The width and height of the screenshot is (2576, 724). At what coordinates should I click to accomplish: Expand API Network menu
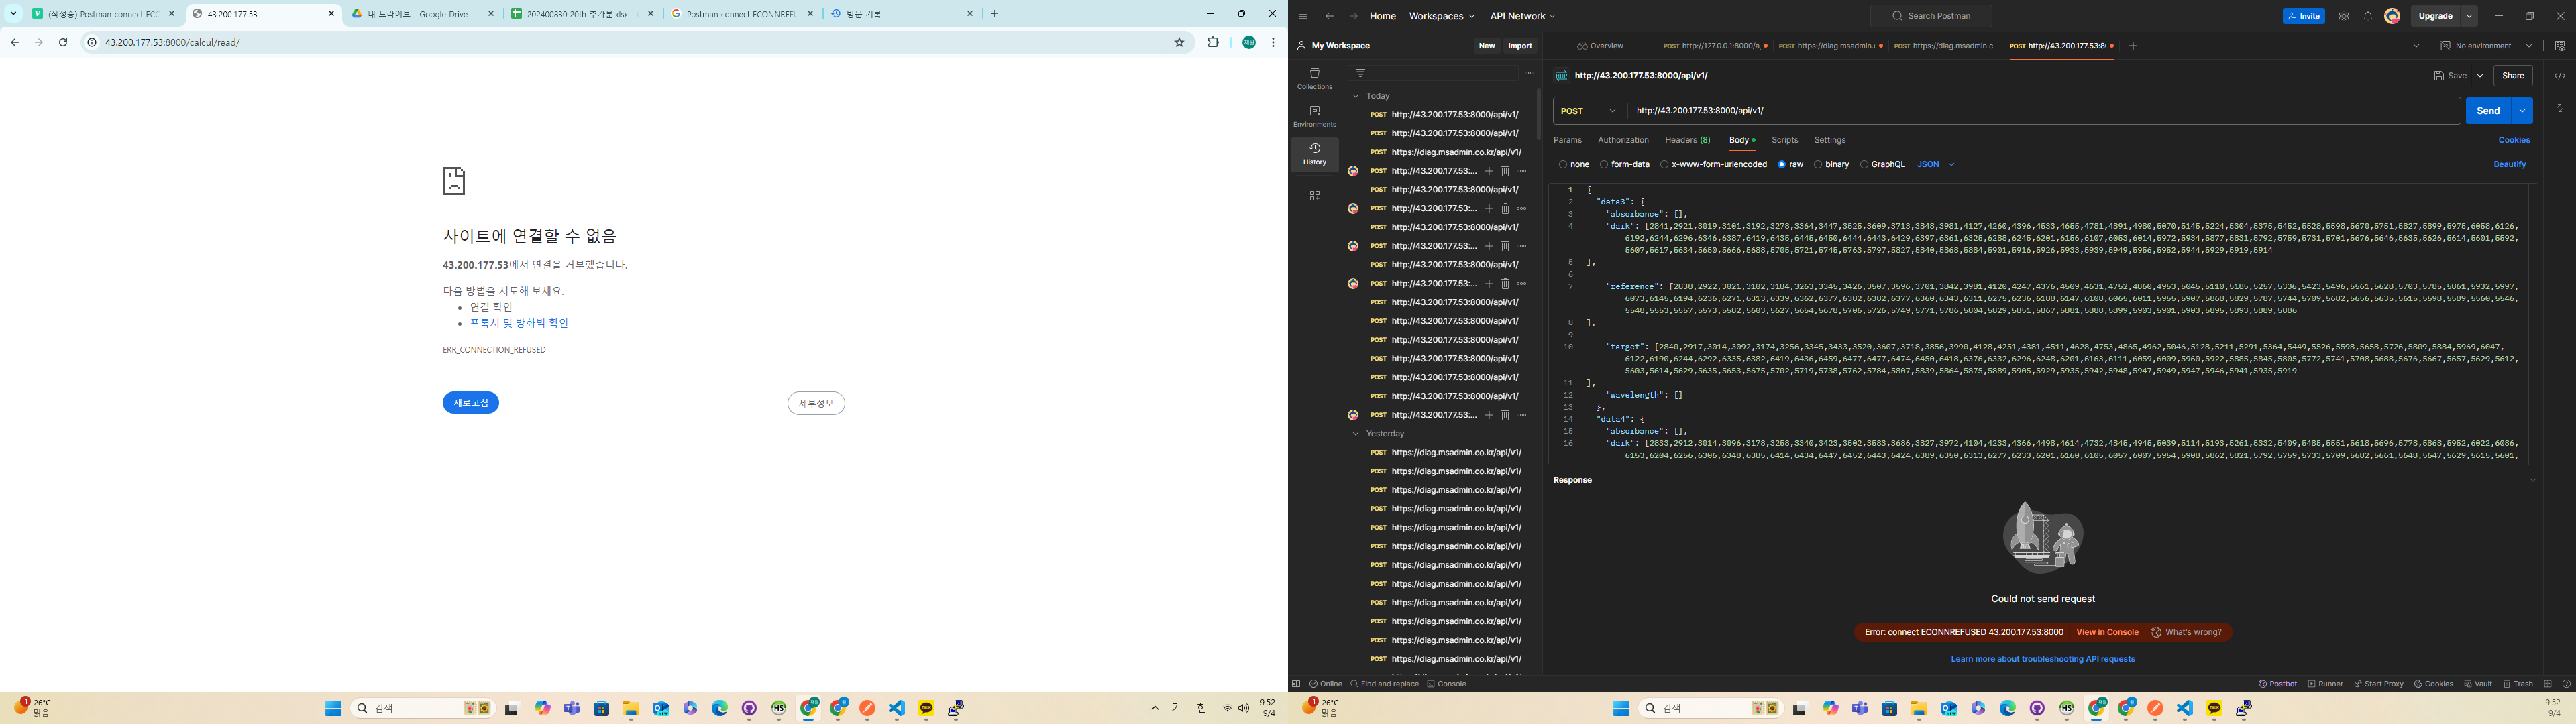coord(1522,16)
